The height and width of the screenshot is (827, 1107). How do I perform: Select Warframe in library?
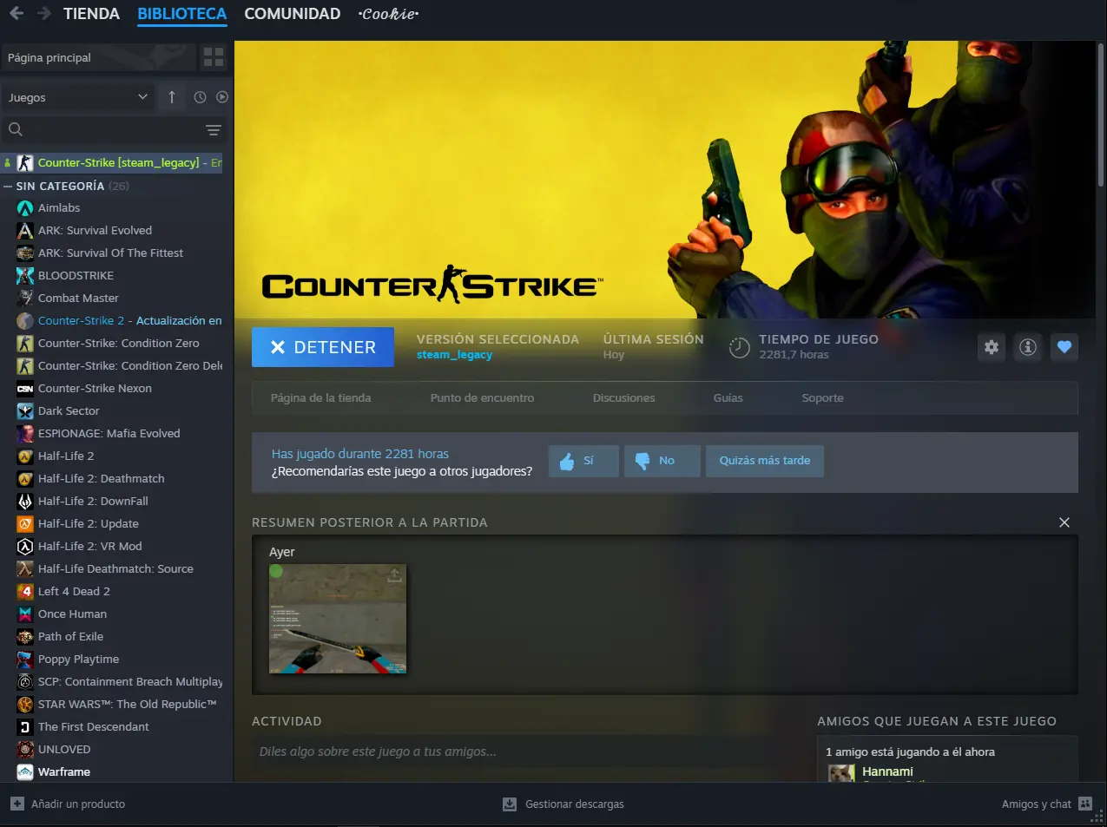tap(63, 771)
